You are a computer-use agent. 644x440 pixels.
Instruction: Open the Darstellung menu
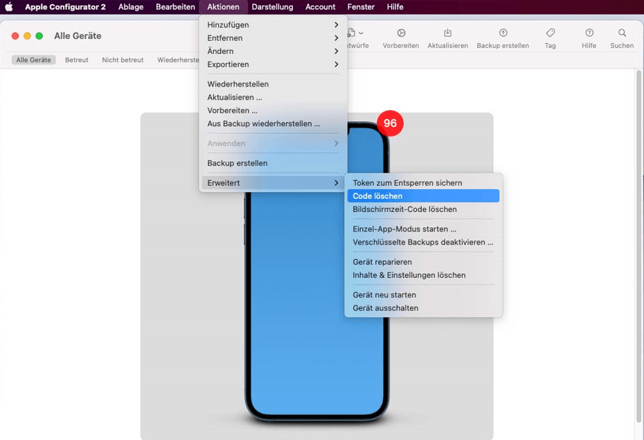272,7
